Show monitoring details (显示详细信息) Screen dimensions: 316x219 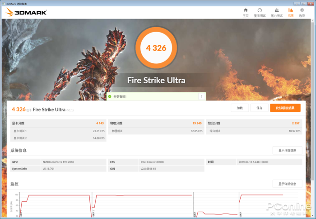[x=287, y=184]
